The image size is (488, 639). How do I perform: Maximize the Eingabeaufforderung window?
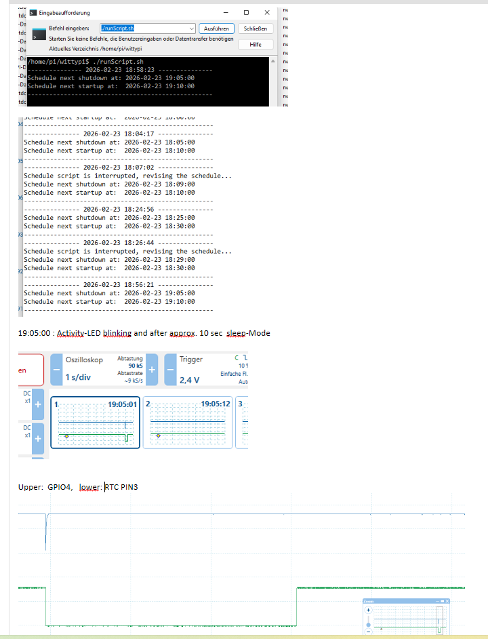(x=246, y=13)
